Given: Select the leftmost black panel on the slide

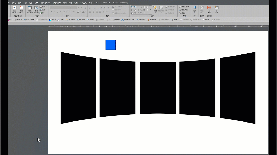Looking at the screenshot, I should pyautogui.click(x=78, y=88).
